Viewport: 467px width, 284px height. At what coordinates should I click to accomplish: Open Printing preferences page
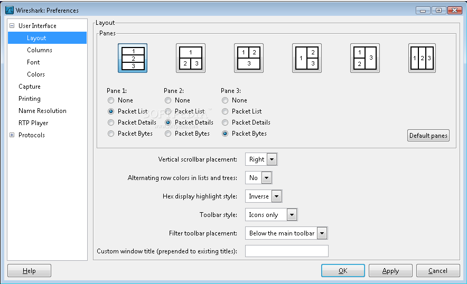(30, 99)
